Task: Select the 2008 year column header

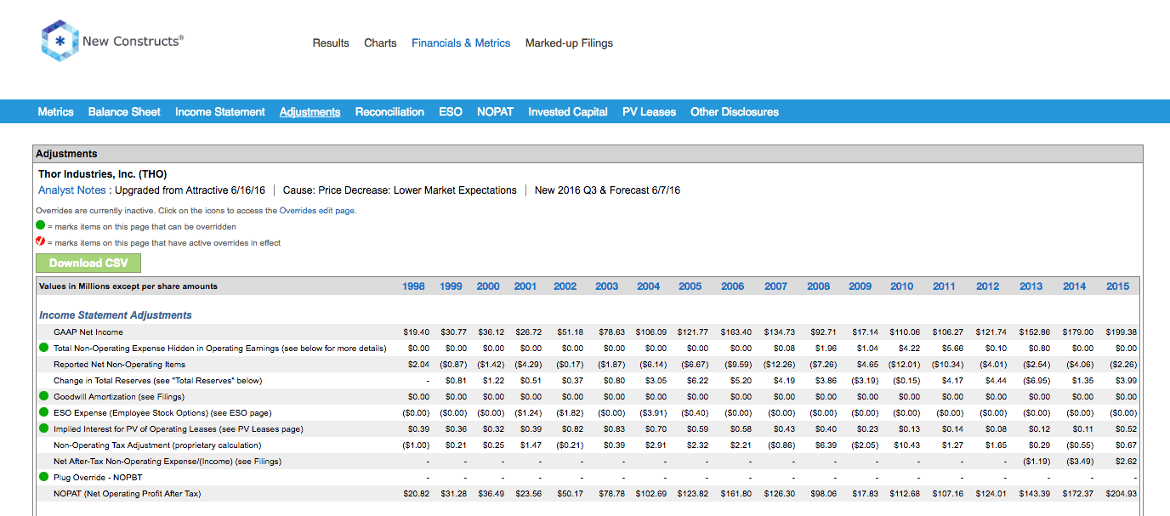Action: click(819, 286)
